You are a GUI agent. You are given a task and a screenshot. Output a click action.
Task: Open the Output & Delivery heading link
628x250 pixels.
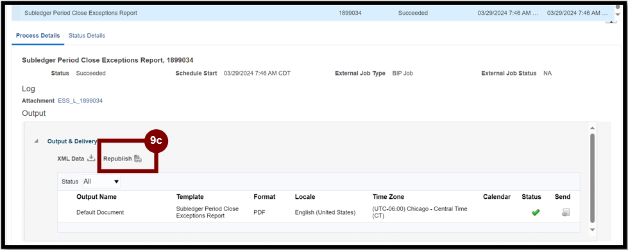point(72,141)
